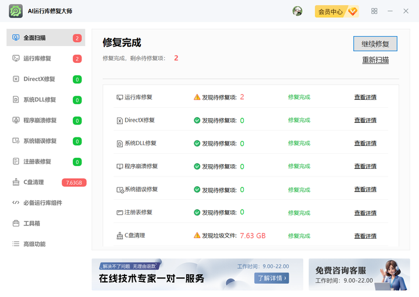419x297 pixels.
Task: Open 高级功能 in the sidebar
Action: (46, 244)
